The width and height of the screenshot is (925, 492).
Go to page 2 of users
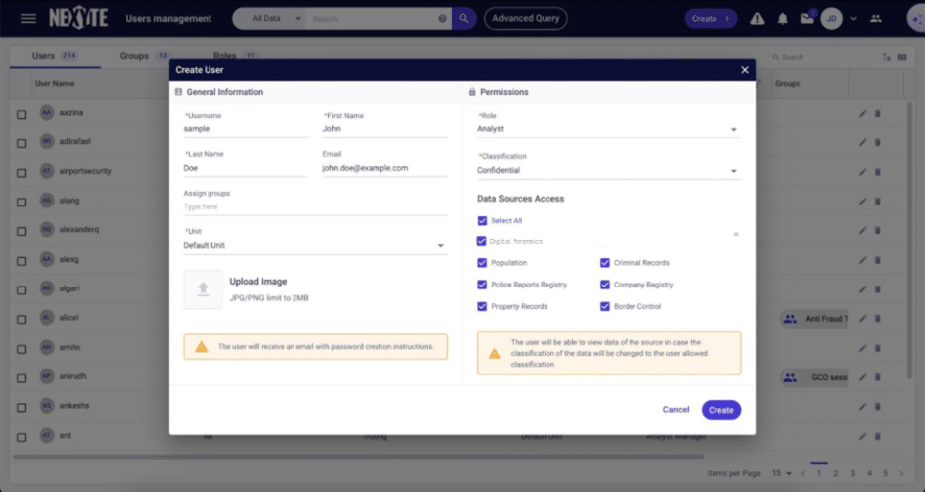pos(835,473)
